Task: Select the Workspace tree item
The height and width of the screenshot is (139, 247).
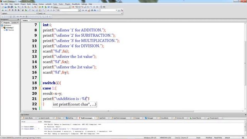Action: [7, 25]
